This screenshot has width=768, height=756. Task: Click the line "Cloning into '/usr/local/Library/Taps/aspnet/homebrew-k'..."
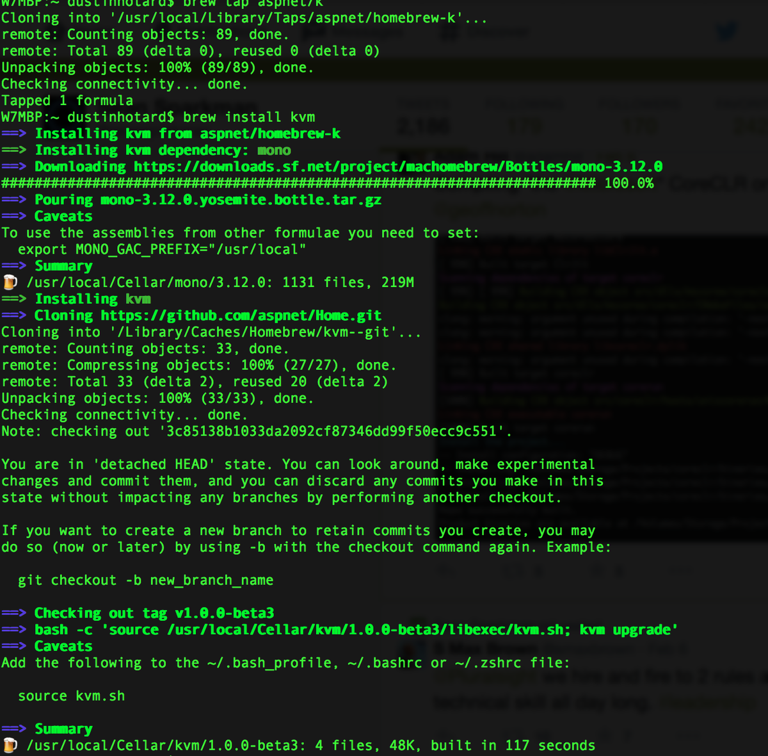[x=244, y=18]
